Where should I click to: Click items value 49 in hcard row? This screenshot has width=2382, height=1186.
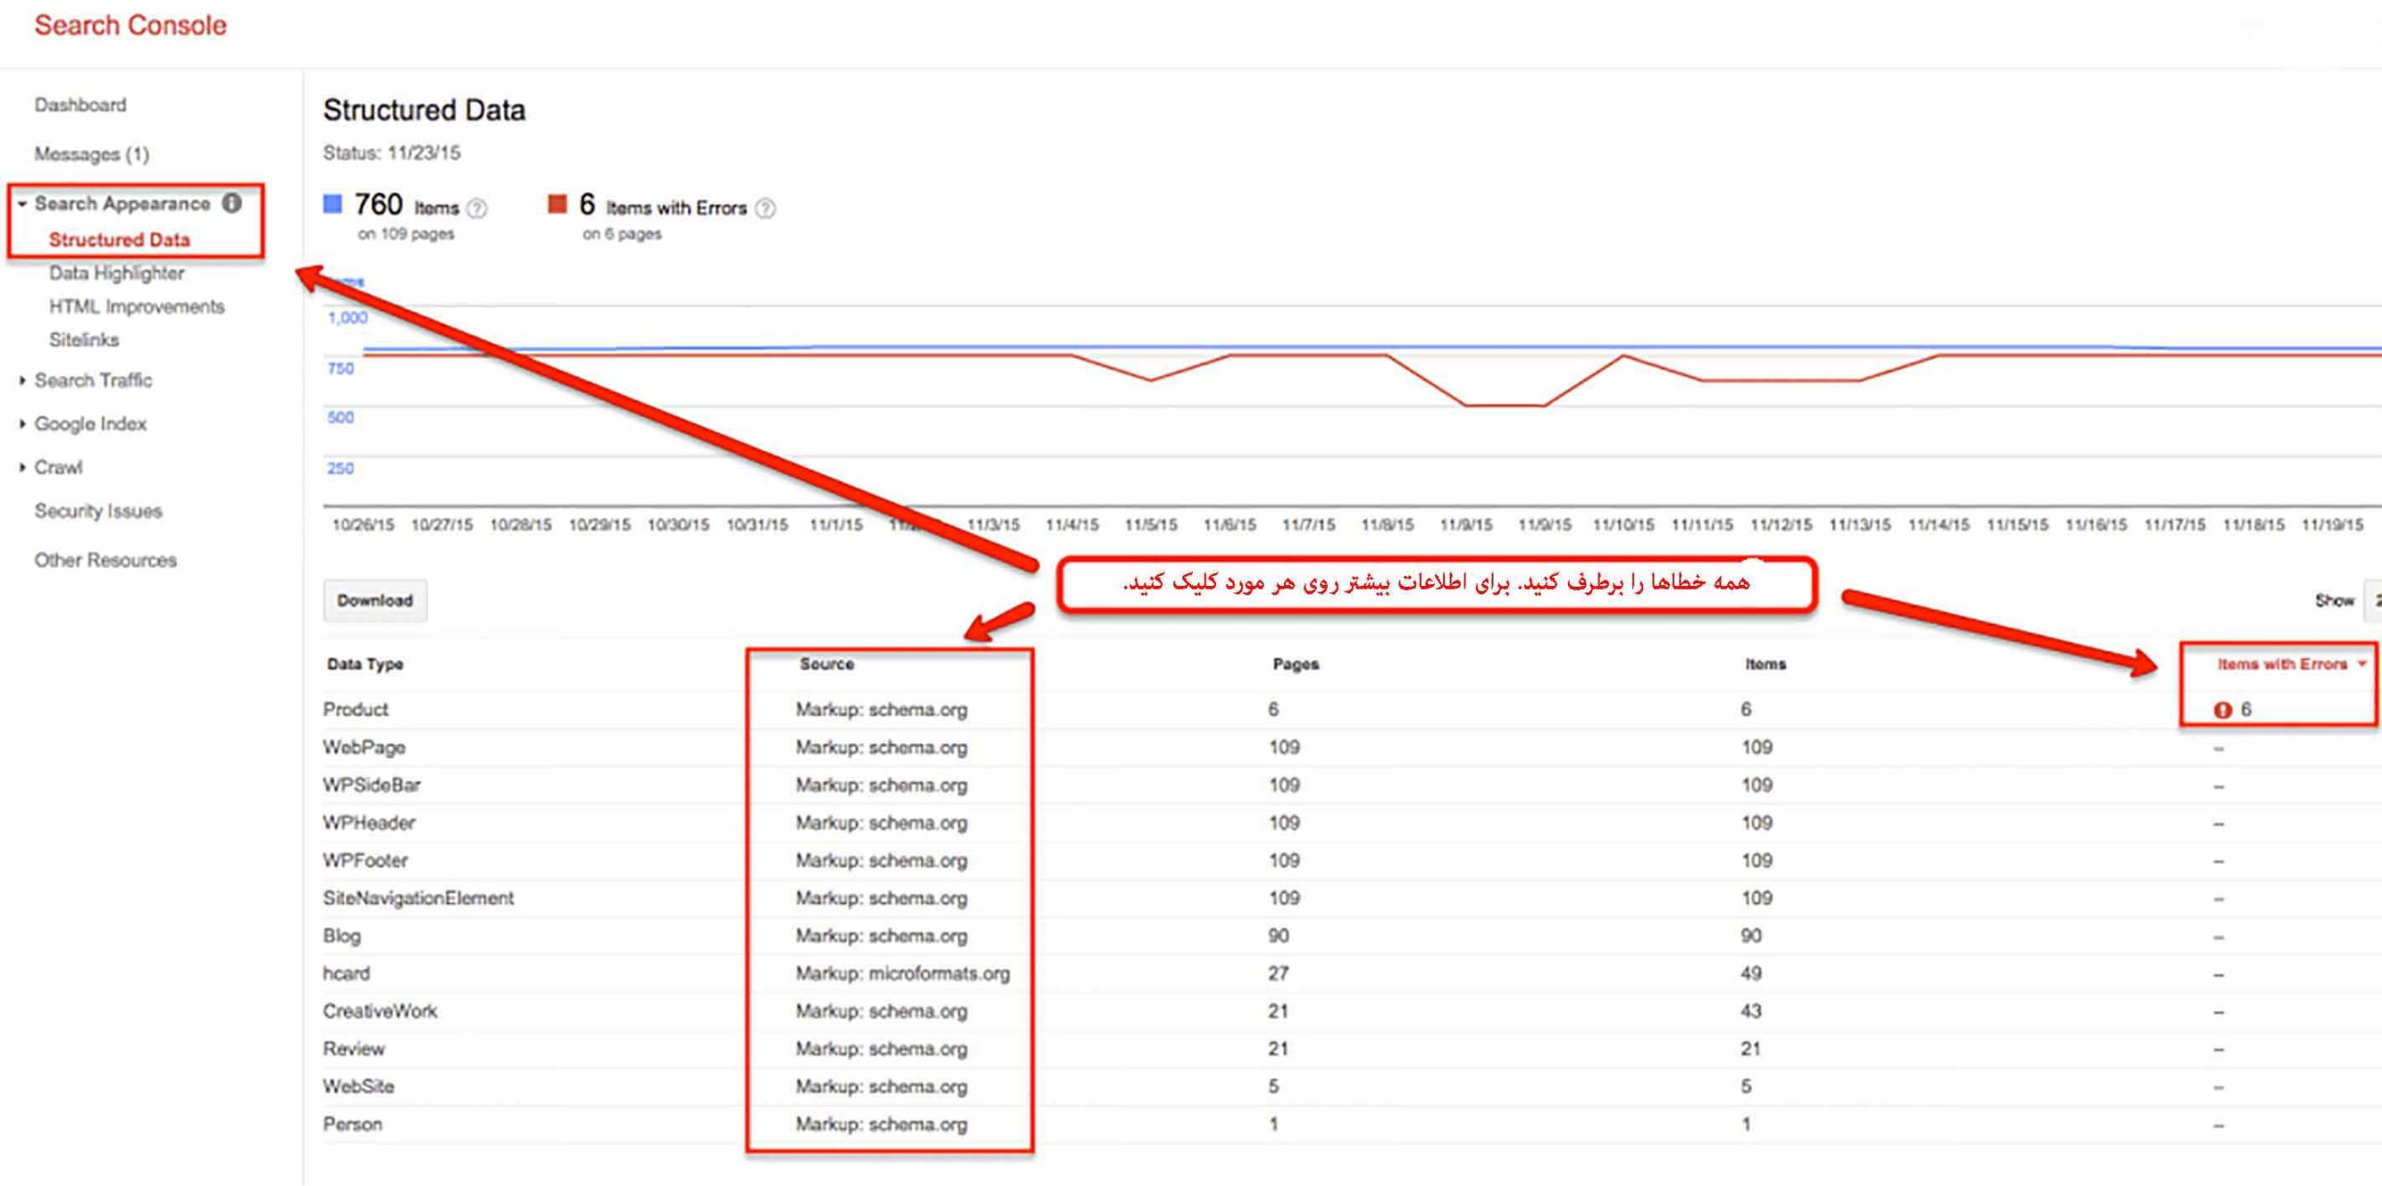1751,974
